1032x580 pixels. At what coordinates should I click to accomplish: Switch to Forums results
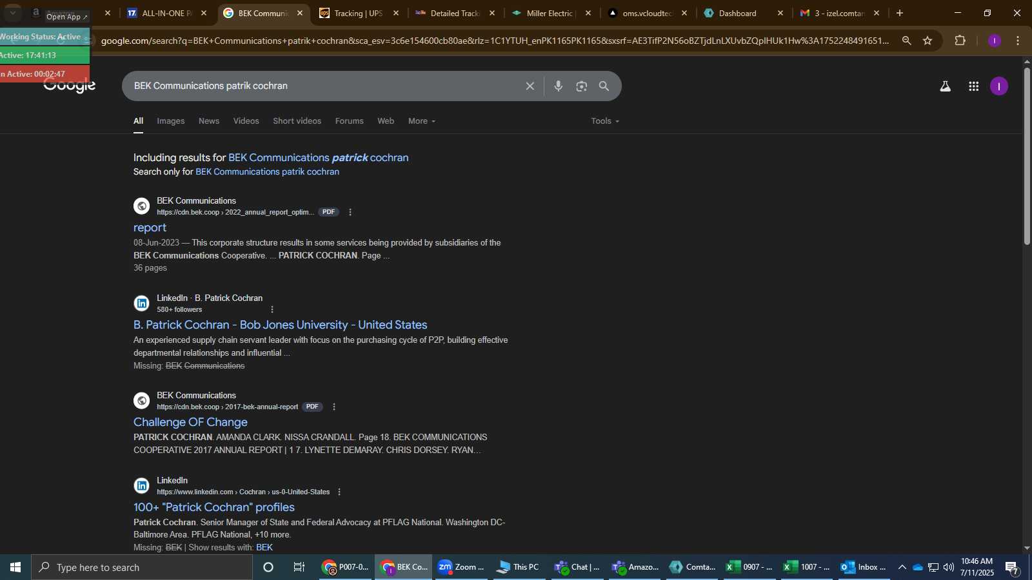click(x=349, y=121)
